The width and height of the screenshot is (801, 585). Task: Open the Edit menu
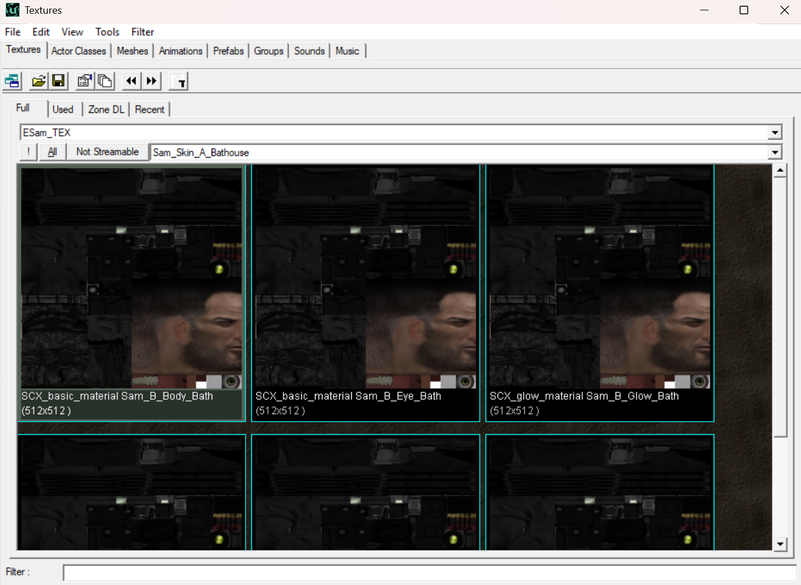41,32
